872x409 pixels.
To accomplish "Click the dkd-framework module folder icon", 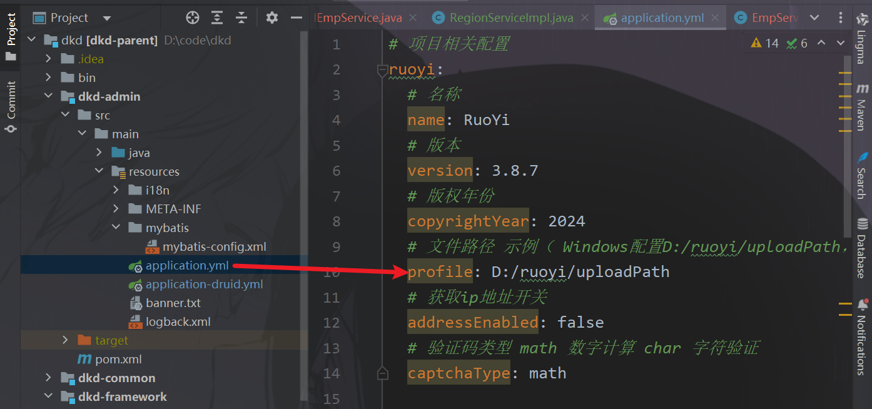I will 68,397.
